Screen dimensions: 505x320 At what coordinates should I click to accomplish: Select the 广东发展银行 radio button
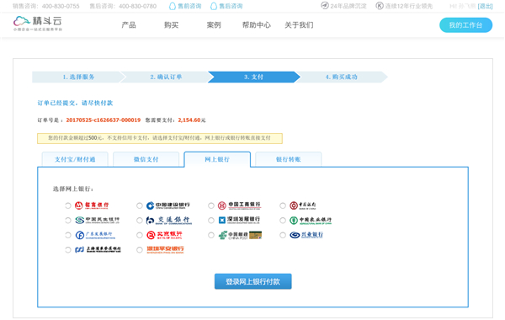68,235
